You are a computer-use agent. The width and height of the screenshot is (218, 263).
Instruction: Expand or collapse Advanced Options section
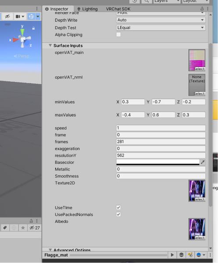point(50,250)
